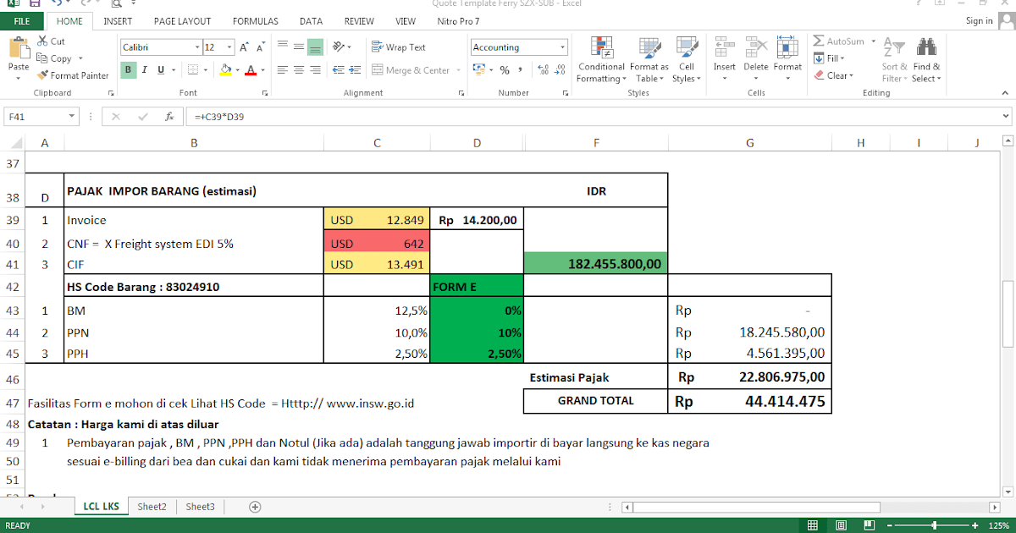Open the FORMULAS ribbon tab
Screen dimensions: 1016x533
tap(255, 20)
